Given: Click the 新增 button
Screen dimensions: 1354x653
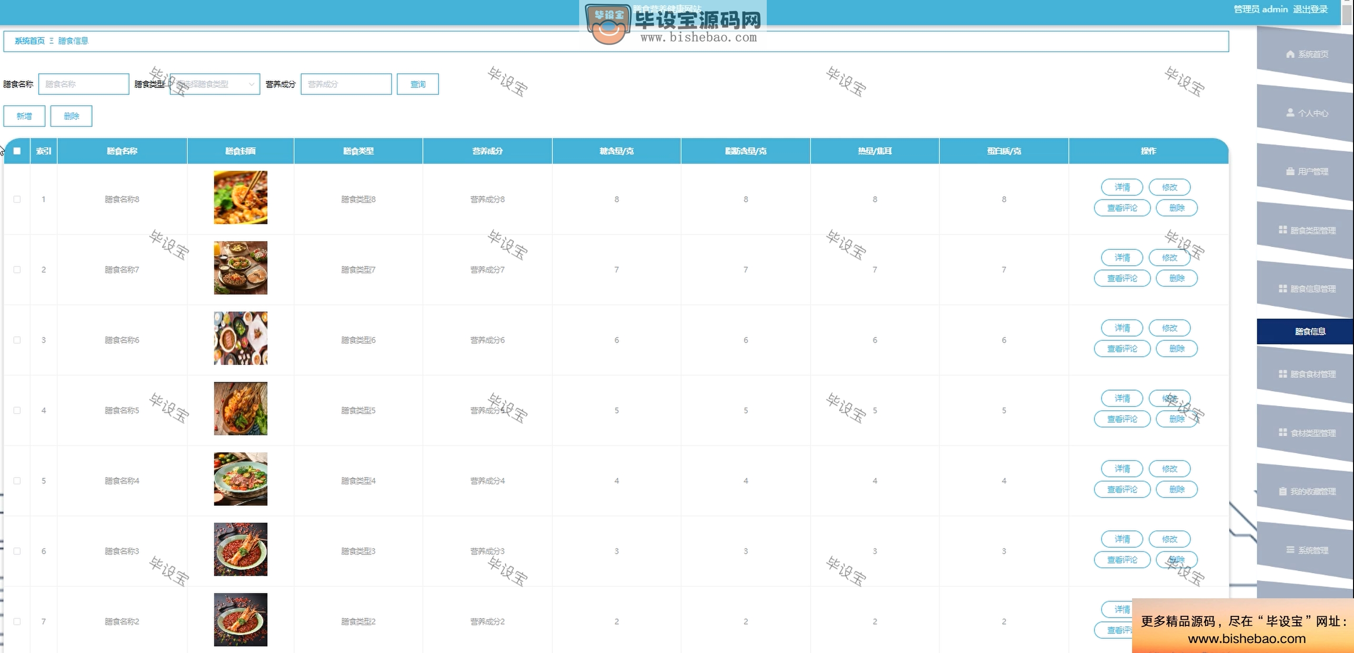Looking at the screenshot, I should click(24, 116).
